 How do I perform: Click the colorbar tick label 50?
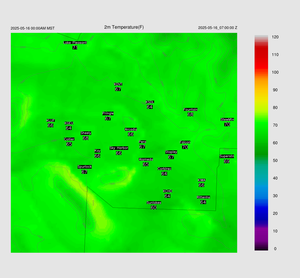pyautogui.click(x=275, y=160)
